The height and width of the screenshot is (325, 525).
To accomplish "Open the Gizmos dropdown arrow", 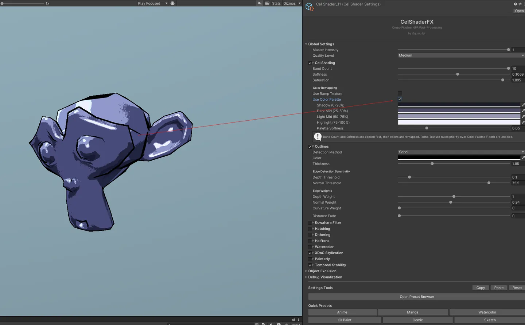I will point(300,3).
